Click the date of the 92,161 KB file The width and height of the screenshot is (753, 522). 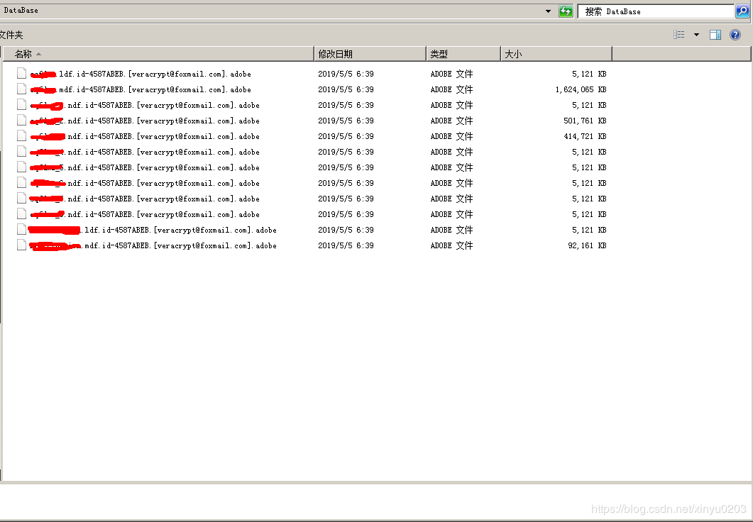pyautogui.click(x=346, y=245)
